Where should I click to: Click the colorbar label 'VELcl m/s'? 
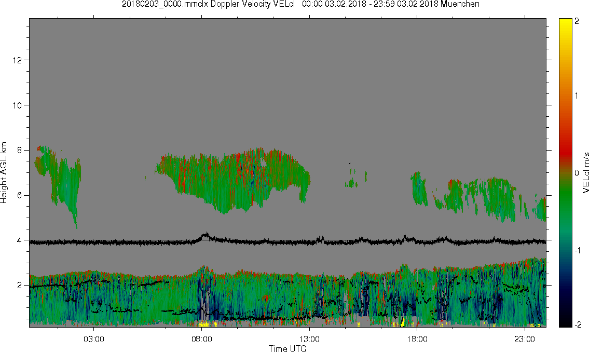click(x=585, y=173)
